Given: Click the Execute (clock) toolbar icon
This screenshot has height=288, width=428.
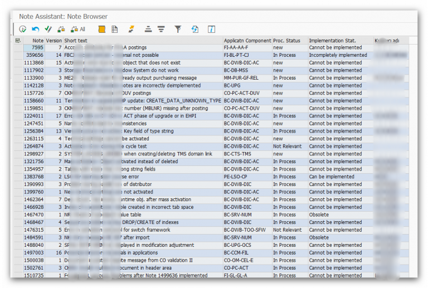Looking at the screenshot, I should [x=23, y=29].
